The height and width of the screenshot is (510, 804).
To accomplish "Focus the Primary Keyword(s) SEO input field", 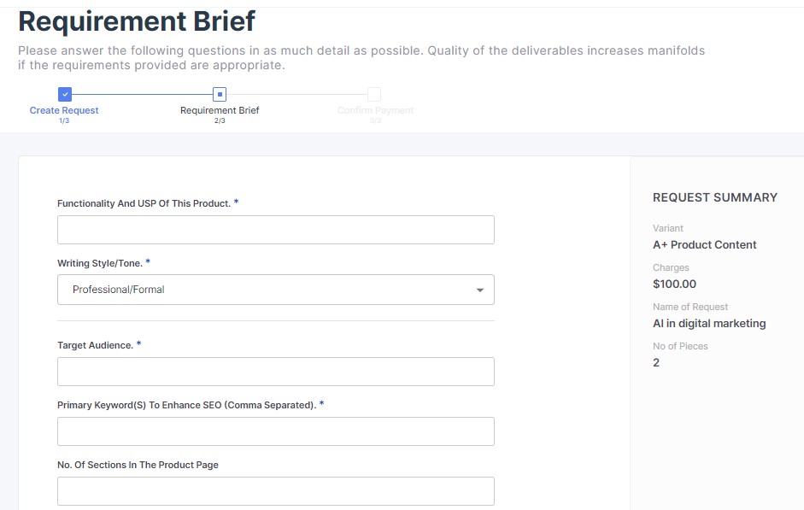I will point(276,431).
